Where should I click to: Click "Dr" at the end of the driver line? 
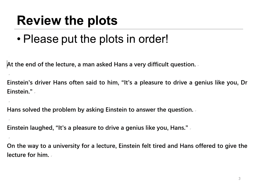pyautogui.click(x=244, y=83)
